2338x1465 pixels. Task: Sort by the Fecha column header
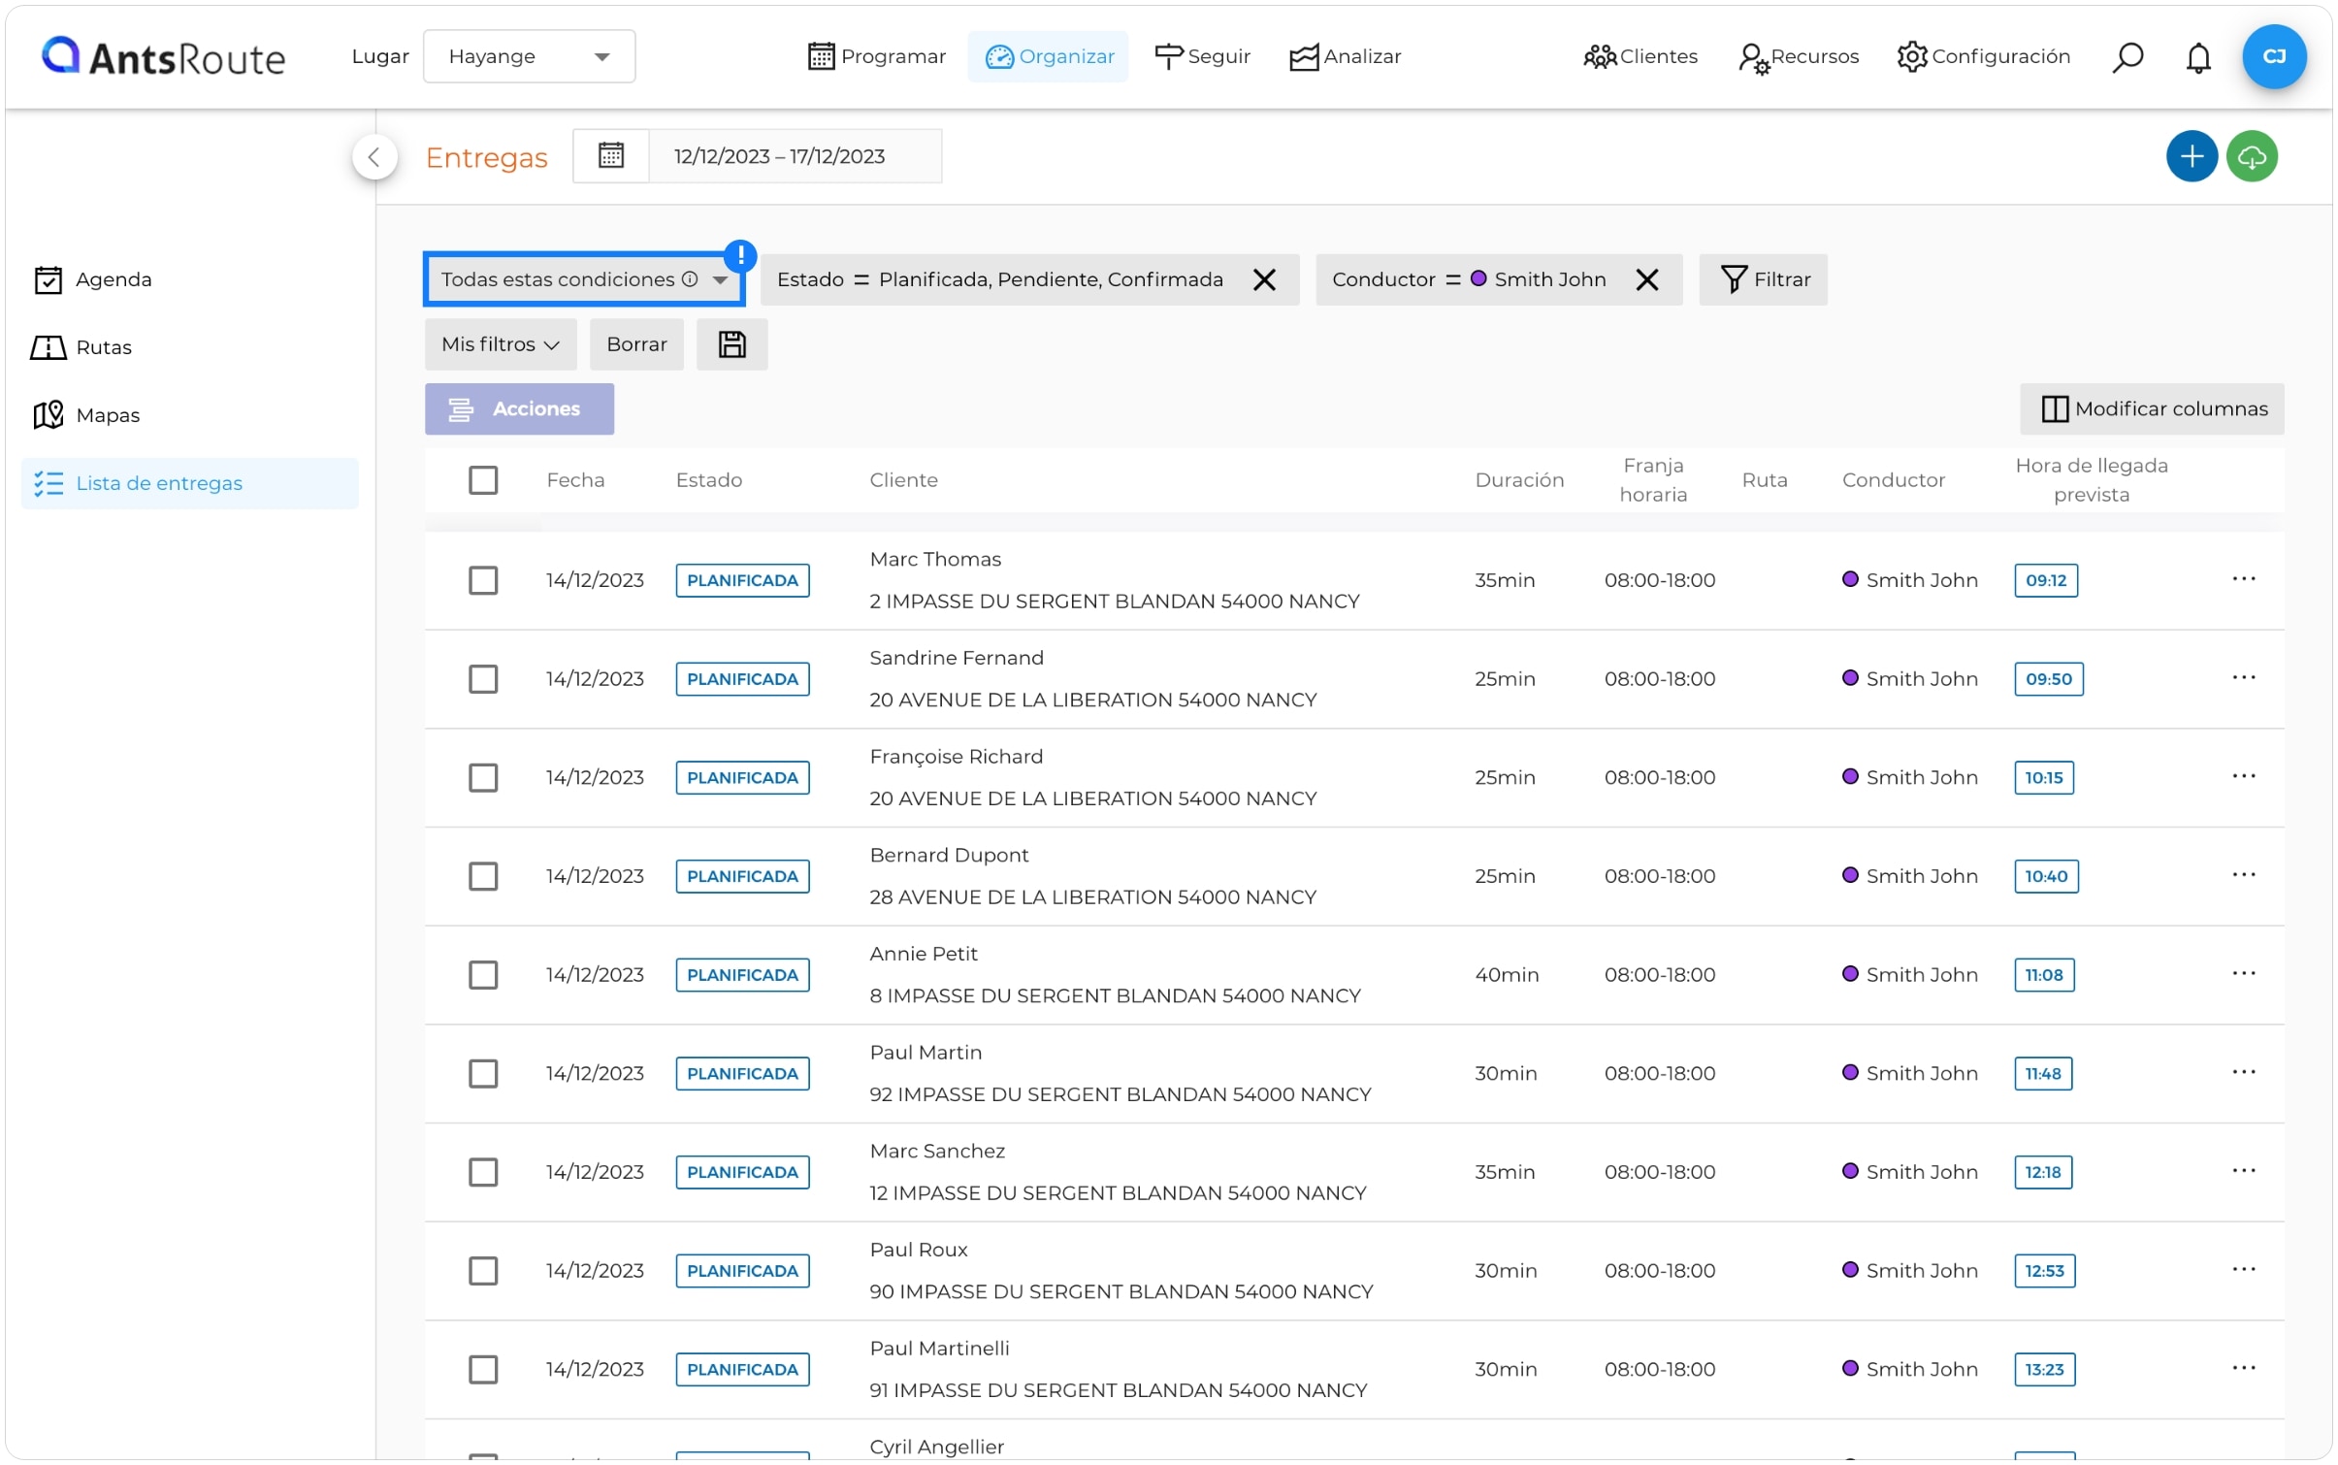pyautogui.click(x=575, y=480)
